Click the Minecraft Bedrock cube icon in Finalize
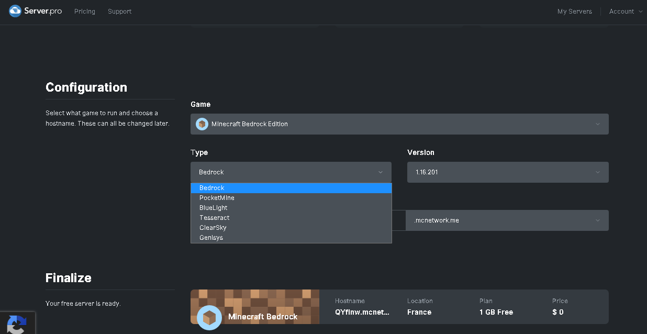 tap(209, 317)
